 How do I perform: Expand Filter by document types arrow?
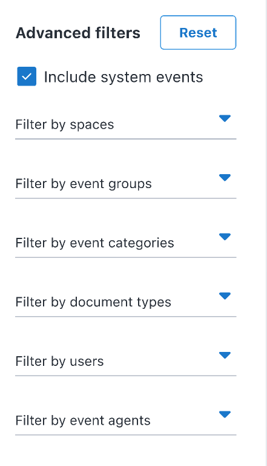tap(225, 295)
